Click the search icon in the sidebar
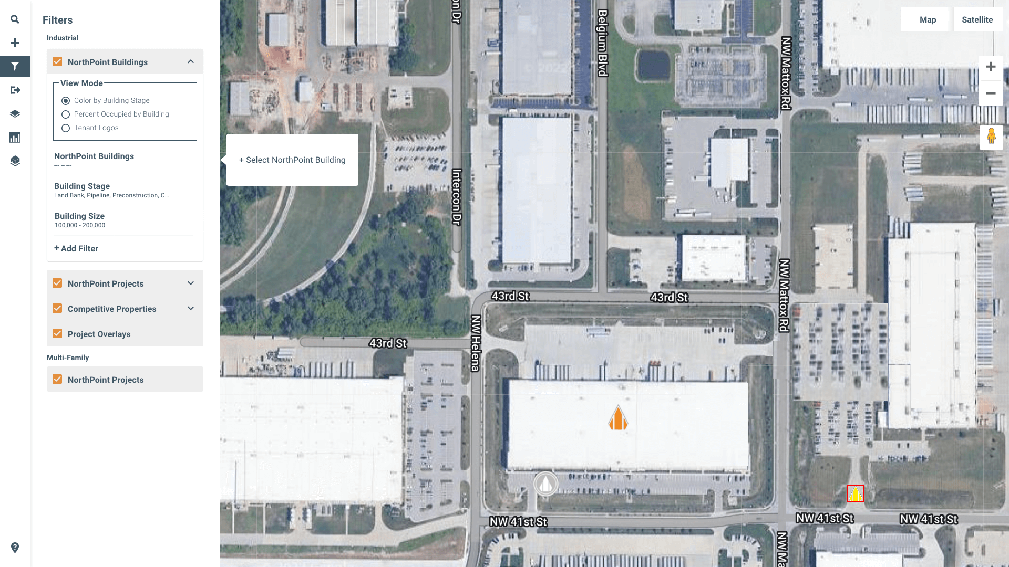Screen dimensions: 1009x567 pos(15,19)
